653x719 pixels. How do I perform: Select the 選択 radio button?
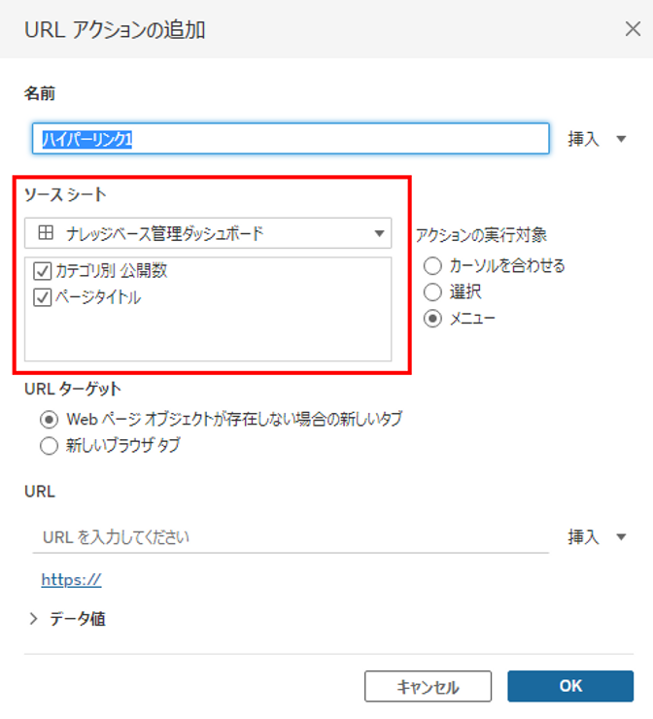(432, 292)
